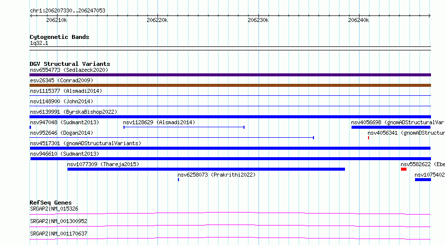Click the 206230k ruler tick label
Viewport: 445px width, 245px height.
click(x=258, y=20)
